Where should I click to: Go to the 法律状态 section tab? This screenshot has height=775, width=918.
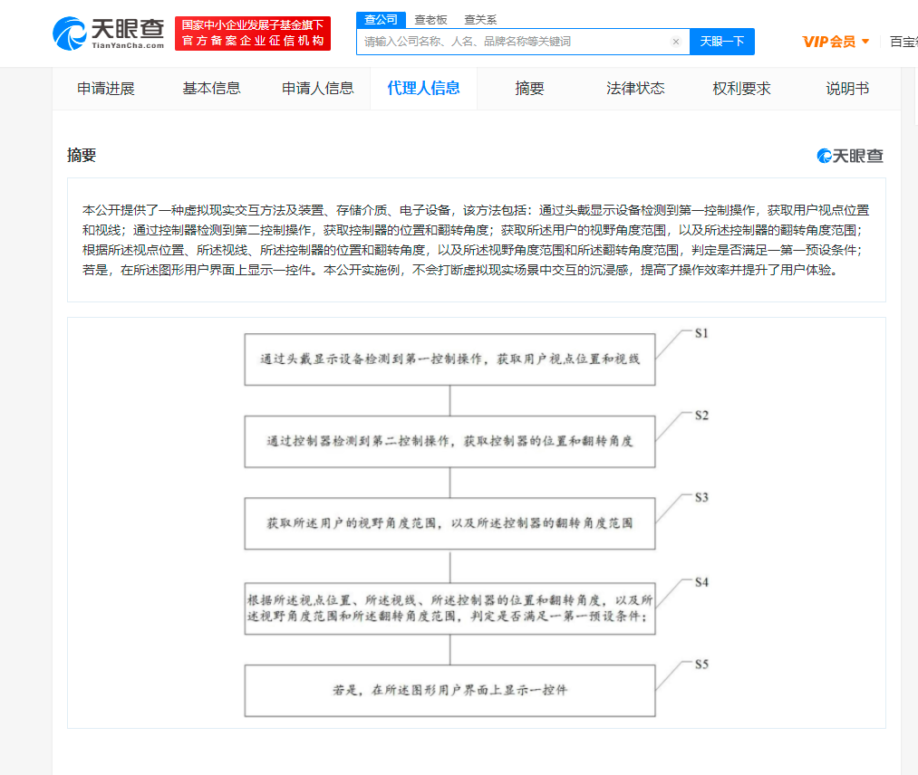point(635,89)
